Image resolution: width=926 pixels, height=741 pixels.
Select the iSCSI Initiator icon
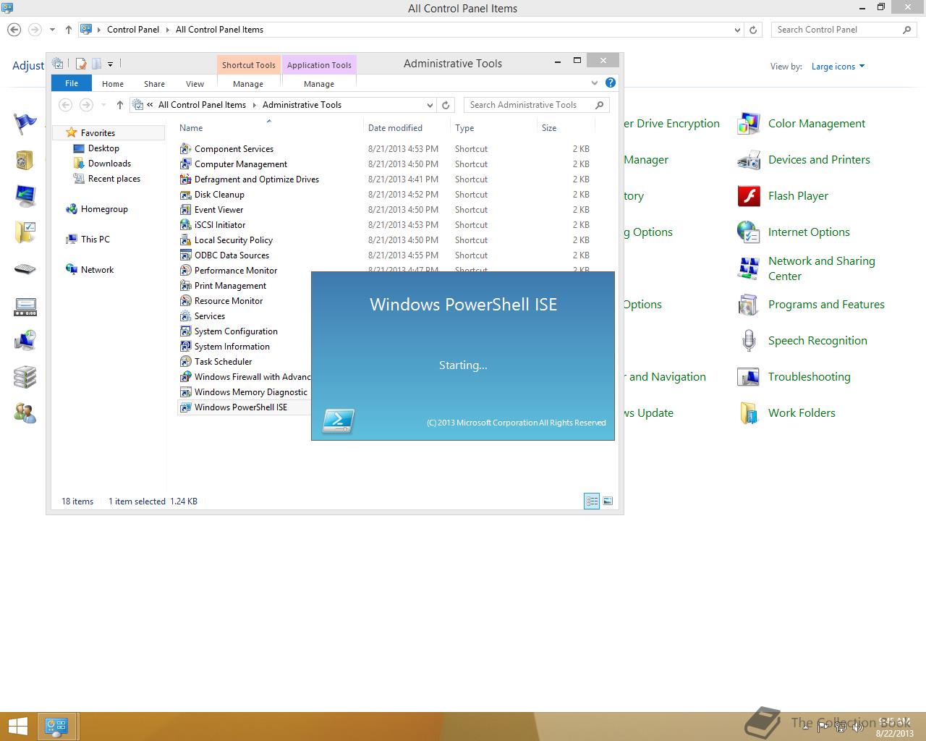(x=186, y=225)
